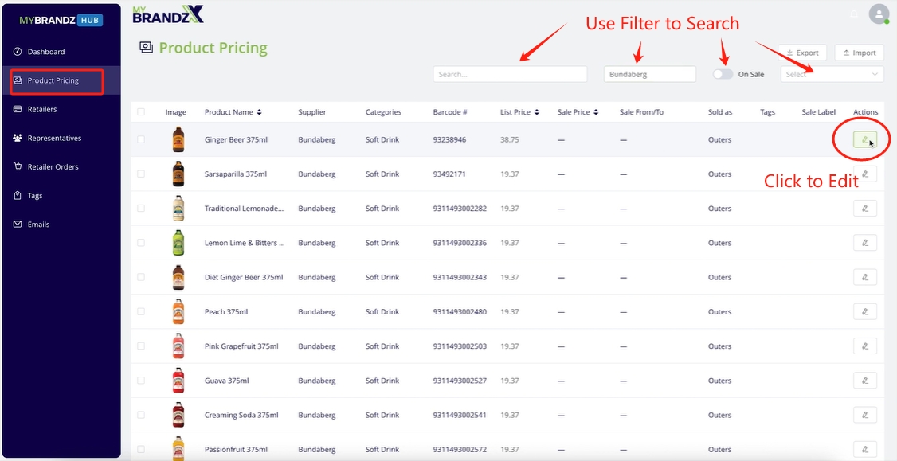Click the Sale Label column header
This screenshot has height=461, width=897.
coord(819,112)
